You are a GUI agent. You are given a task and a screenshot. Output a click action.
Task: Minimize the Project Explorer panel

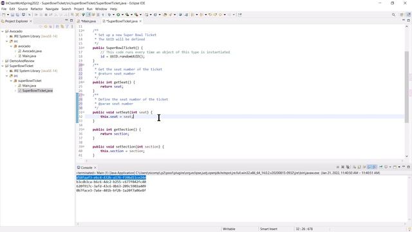[66, 21]
